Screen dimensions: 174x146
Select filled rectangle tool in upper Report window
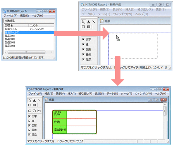click(x=88, y=27)
